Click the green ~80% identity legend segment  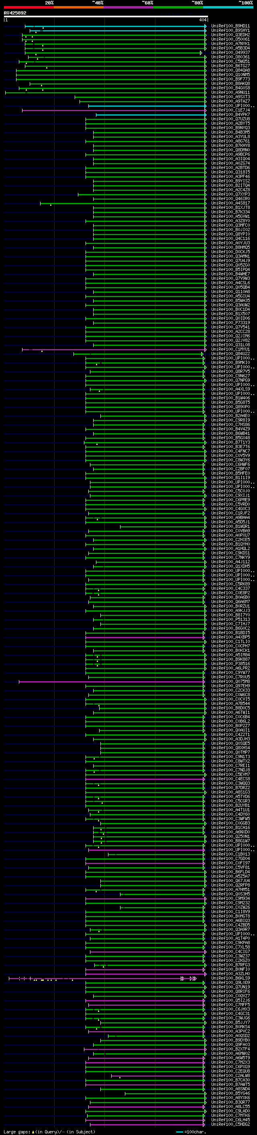pyautogui.click(x=178, y=7)
